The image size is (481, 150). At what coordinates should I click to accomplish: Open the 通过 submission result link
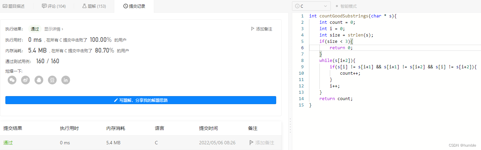pos(8,143)
